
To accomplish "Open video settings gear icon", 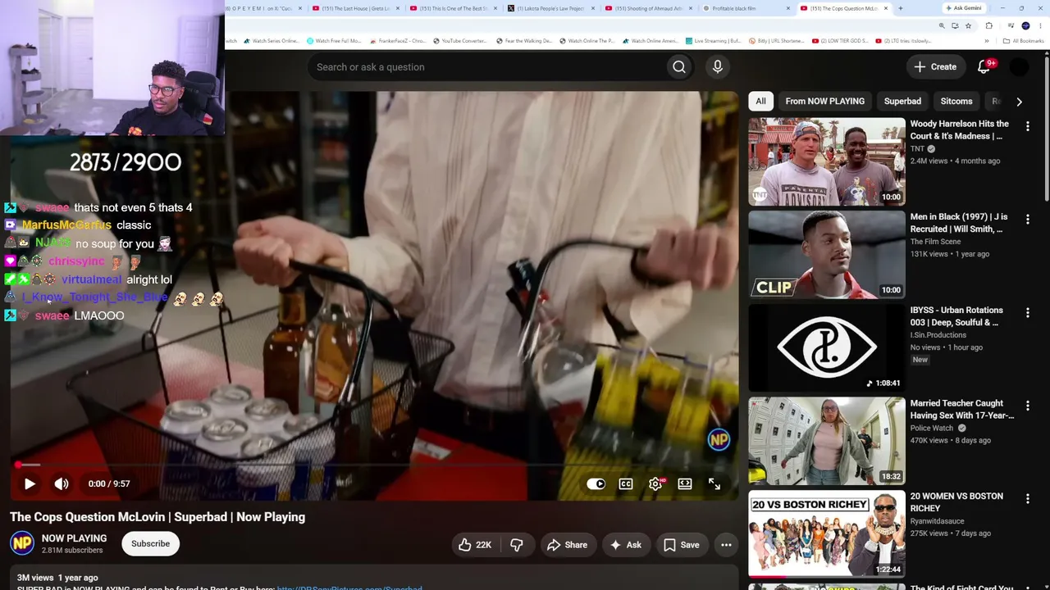I will click(655, 484).
